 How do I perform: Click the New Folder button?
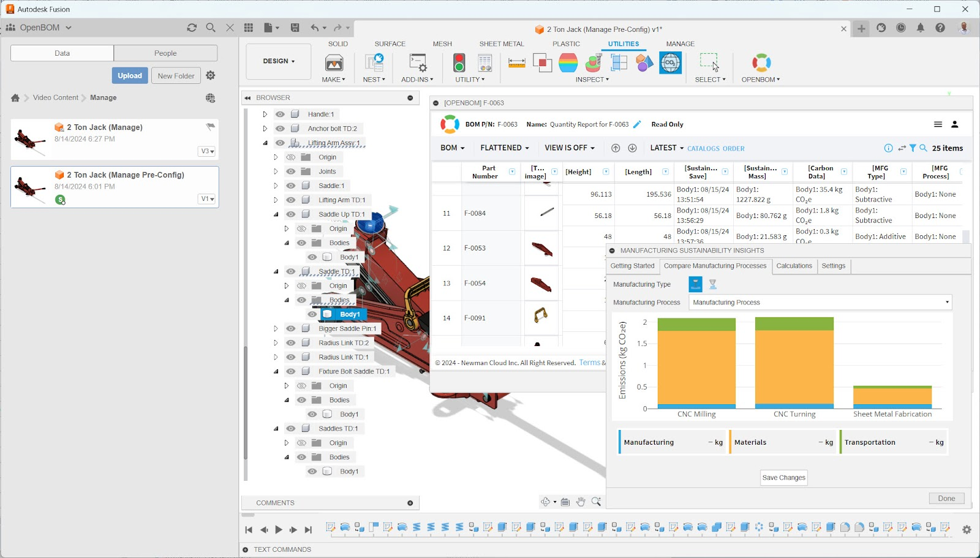[x=176, y=76]
